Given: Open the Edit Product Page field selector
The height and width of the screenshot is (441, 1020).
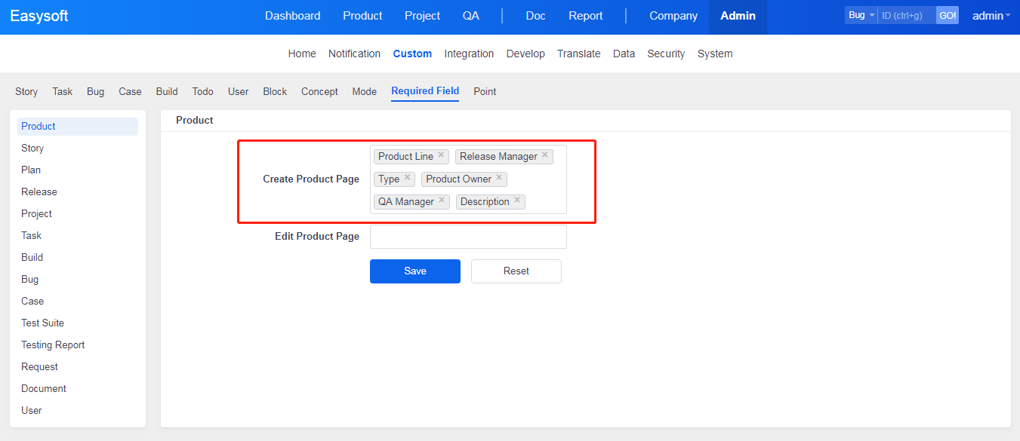Looking at the screenshot, I should click(x=468, y=237).
